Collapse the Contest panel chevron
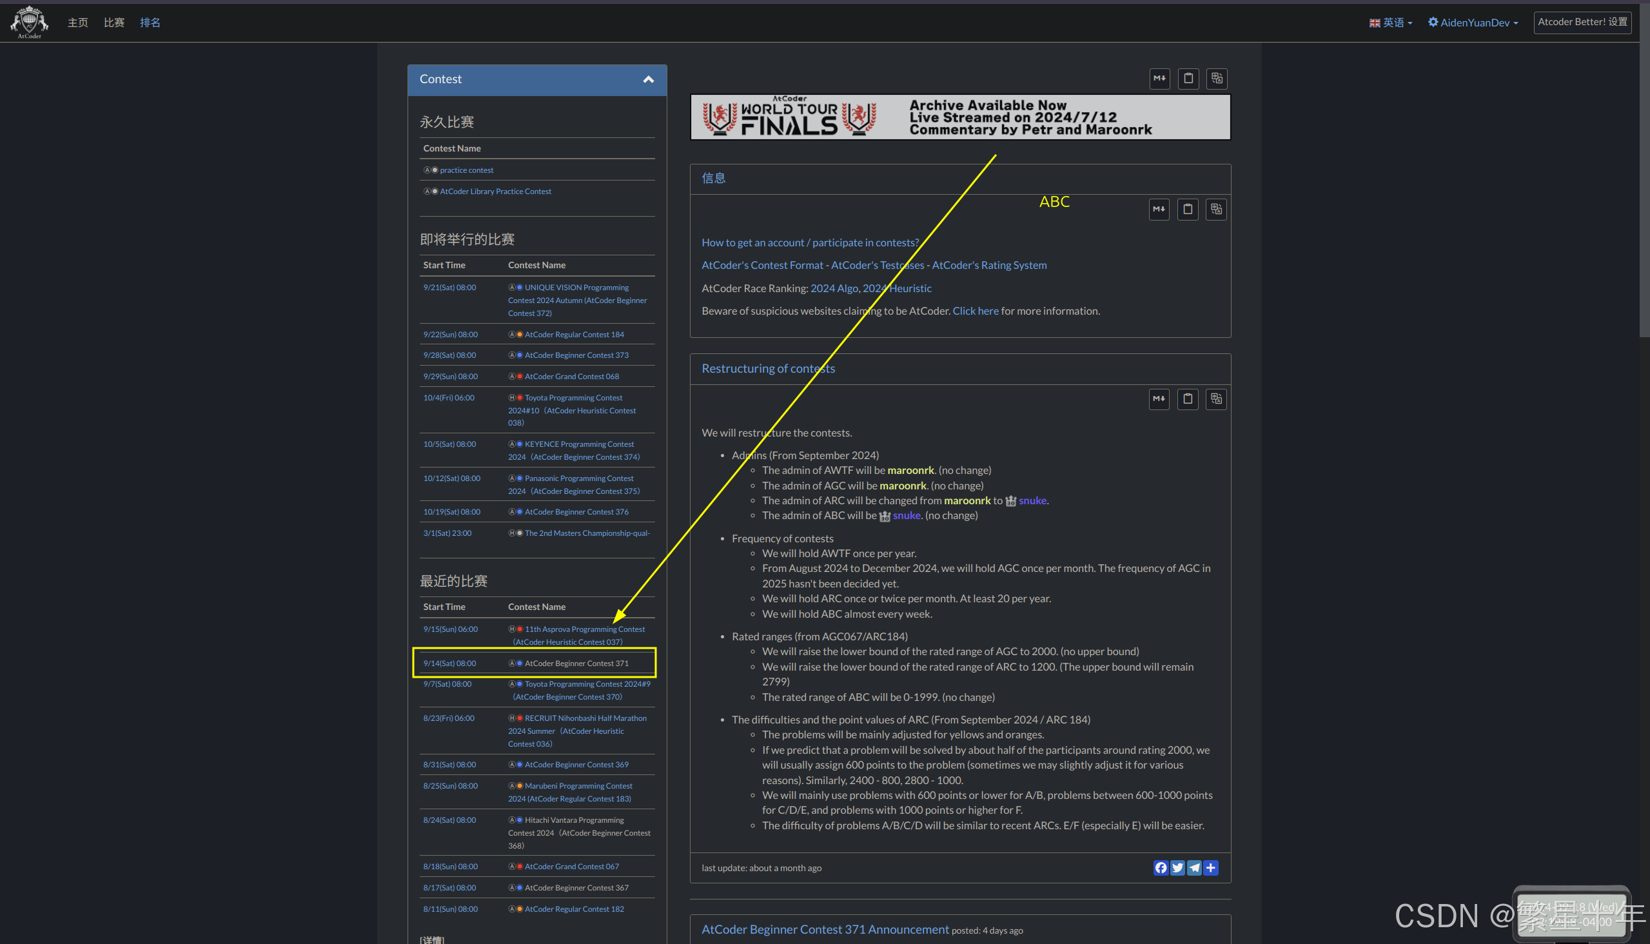The image size is (1650, 944). click(x=647, y=79)
